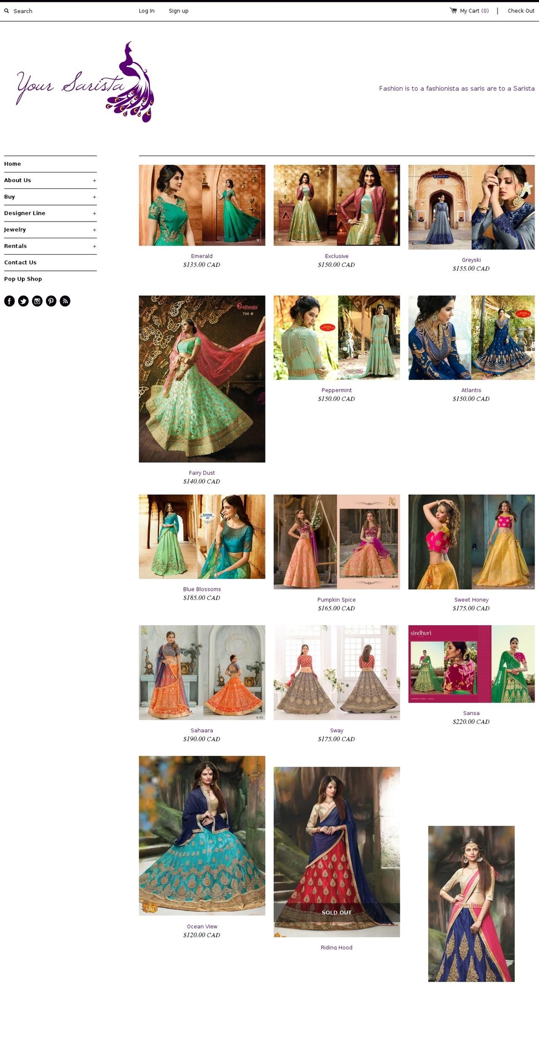This screenshot has width=539, height=1054.
Task: Open Rentals menu item
Action: tap(15, 246)
